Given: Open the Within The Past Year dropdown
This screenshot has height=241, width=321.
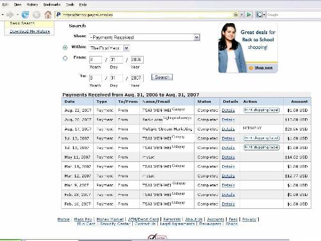Looking at the screenshot, I should pyautogui.click(x=109, y=48).
